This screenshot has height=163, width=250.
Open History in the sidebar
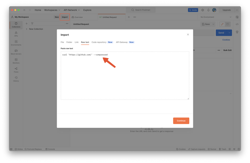coord(16,79)
